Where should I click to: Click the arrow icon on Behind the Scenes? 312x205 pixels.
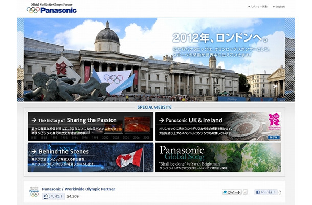tap(34, 152)
